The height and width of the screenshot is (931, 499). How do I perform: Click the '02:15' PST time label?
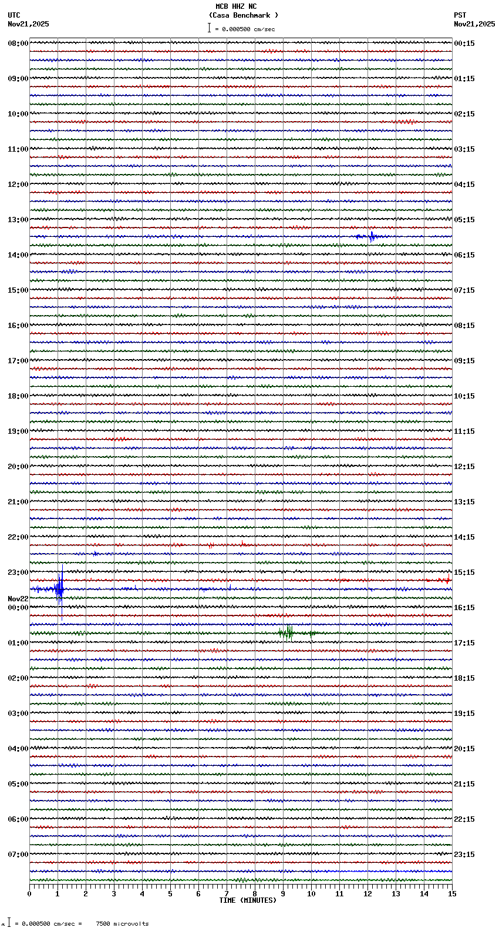coord(464,114)
